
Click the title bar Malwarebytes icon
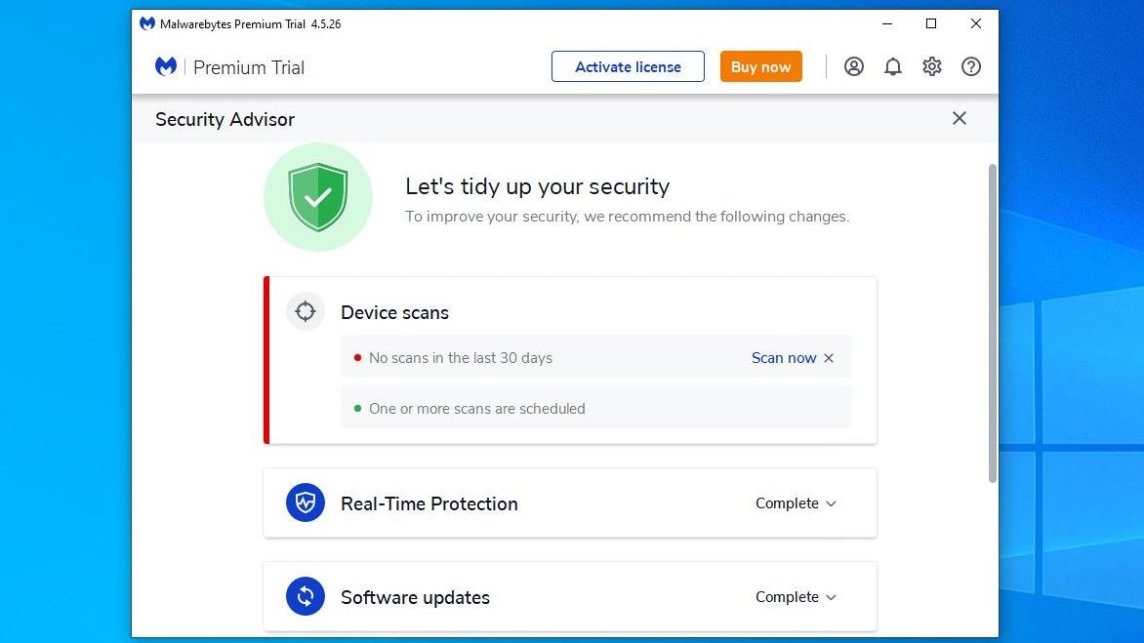pyautogui.click(x=146, y=23)
